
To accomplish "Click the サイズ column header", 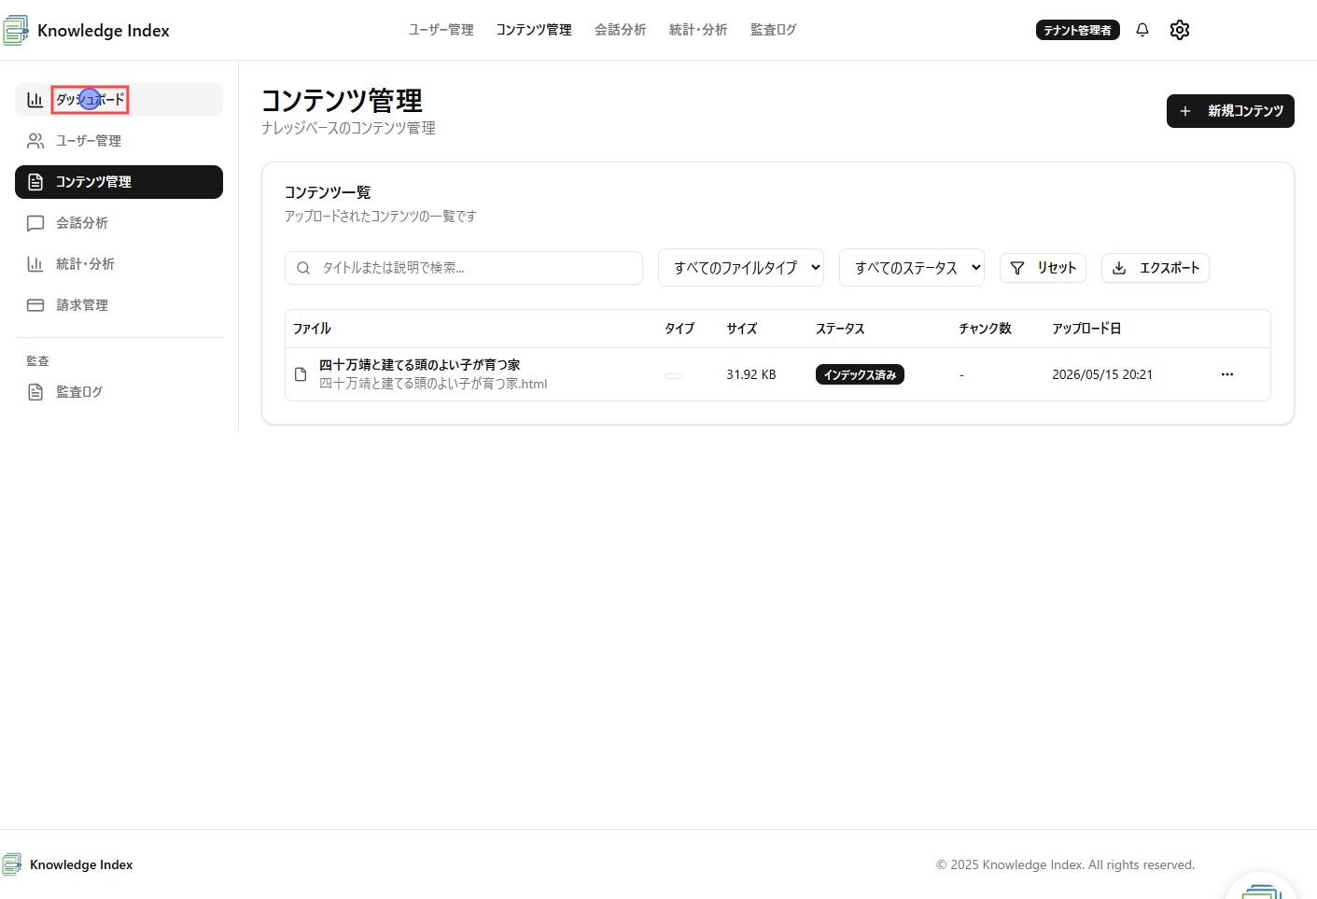I will tap(742, 329).
